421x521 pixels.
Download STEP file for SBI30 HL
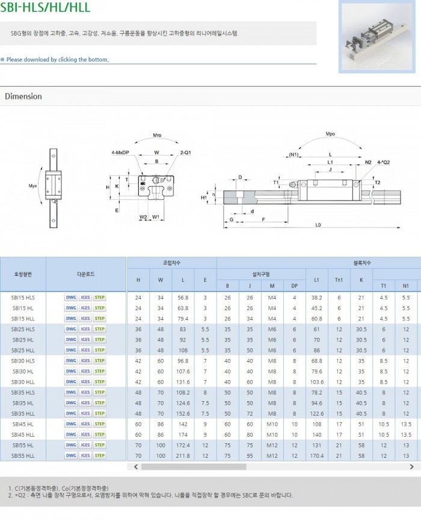tap(99, 371)
